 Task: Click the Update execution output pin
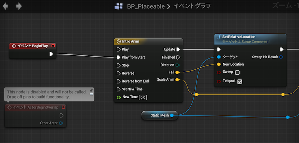[178, 50]
